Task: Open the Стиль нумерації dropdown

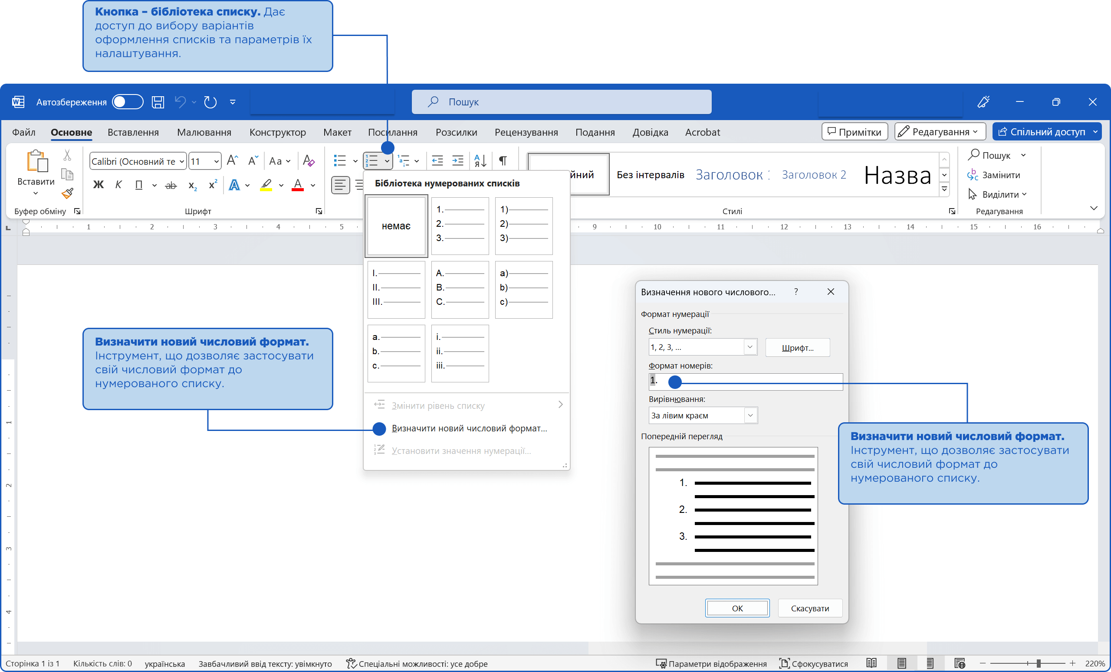Action: point(750,347)
